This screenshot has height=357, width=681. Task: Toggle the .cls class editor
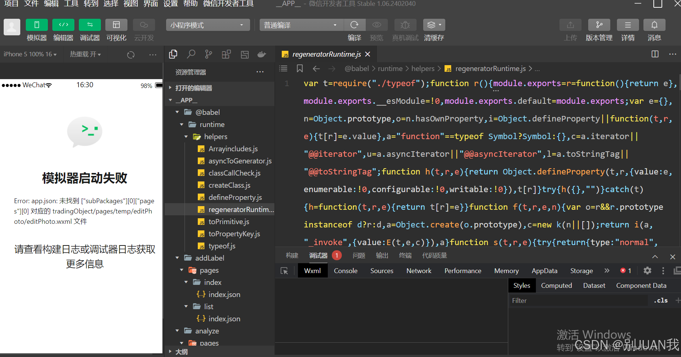pyautogui.click(x=661, y=301)
